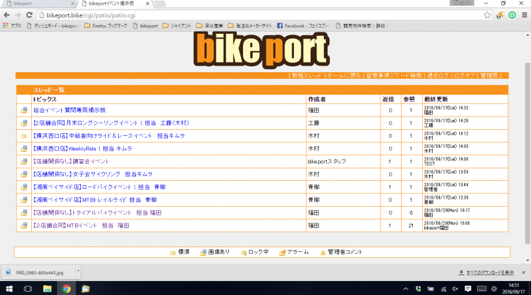
Task: Open Firefox ブックマーク folder in bookmarks bar
Action: pos(106,26)
